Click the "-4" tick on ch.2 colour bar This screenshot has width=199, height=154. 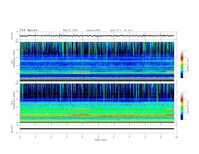pos(185,99)
